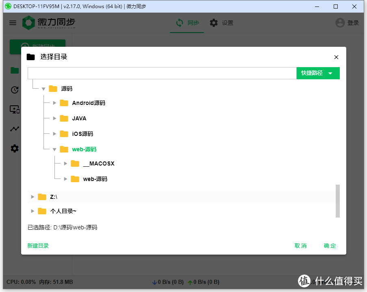Confirm selection with the 确定 button

click(330, 246)
